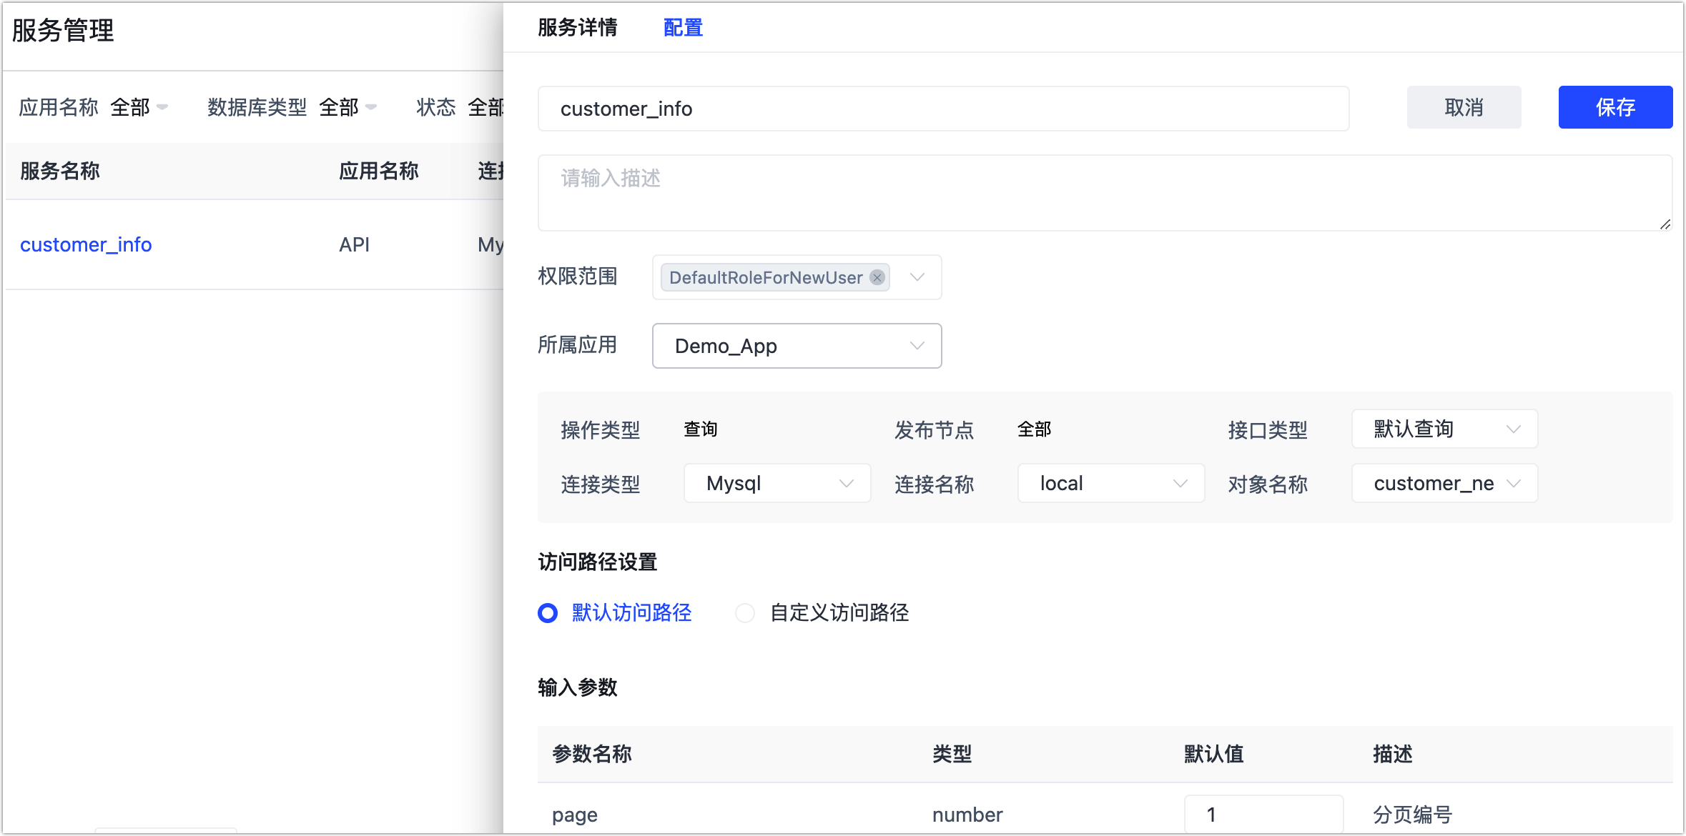Click the 应用名称 filter caret icon
Screen dimensions: 1686x836
tap(162, 108)
